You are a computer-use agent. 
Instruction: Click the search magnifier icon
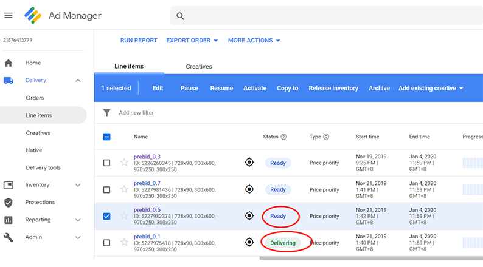point(180,16)
